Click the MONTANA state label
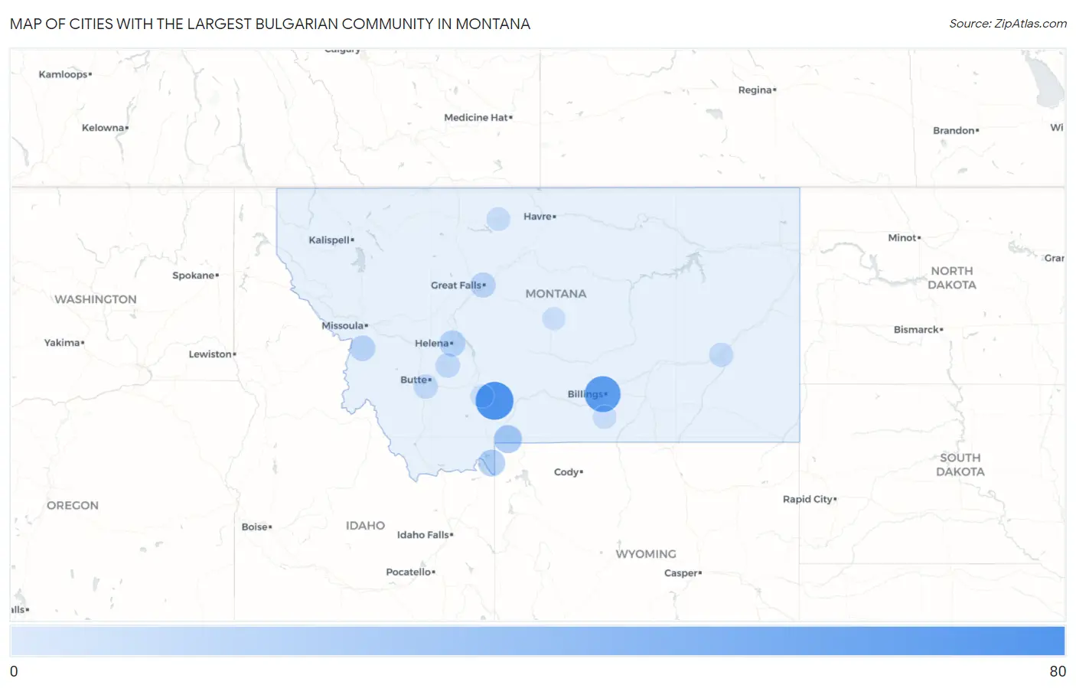The height and width of the screenshot is (688, 1076). [x=556, y=294]
